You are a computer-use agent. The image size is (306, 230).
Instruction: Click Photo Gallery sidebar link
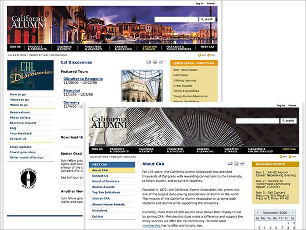coord(20,118)
